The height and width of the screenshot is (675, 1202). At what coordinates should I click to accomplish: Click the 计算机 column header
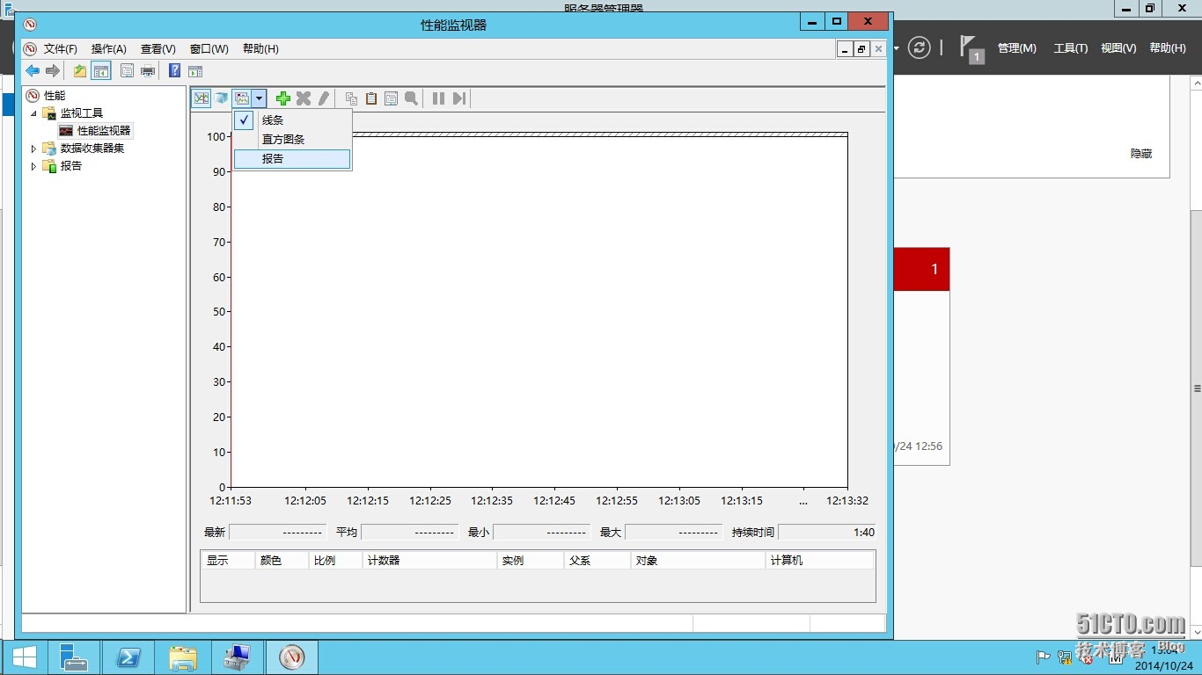820,560
